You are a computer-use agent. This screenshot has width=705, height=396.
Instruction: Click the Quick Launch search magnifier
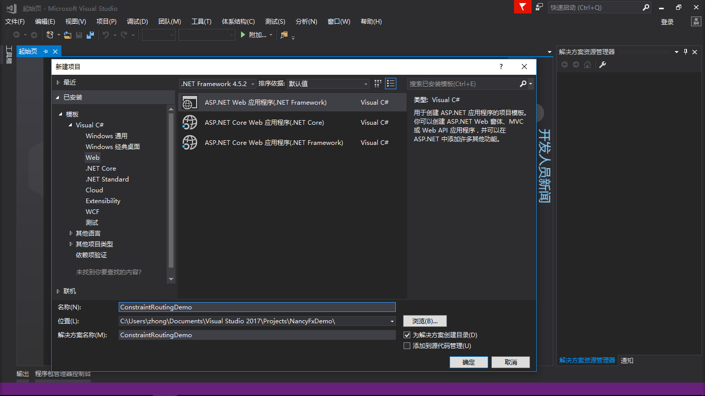pos(646,7)
